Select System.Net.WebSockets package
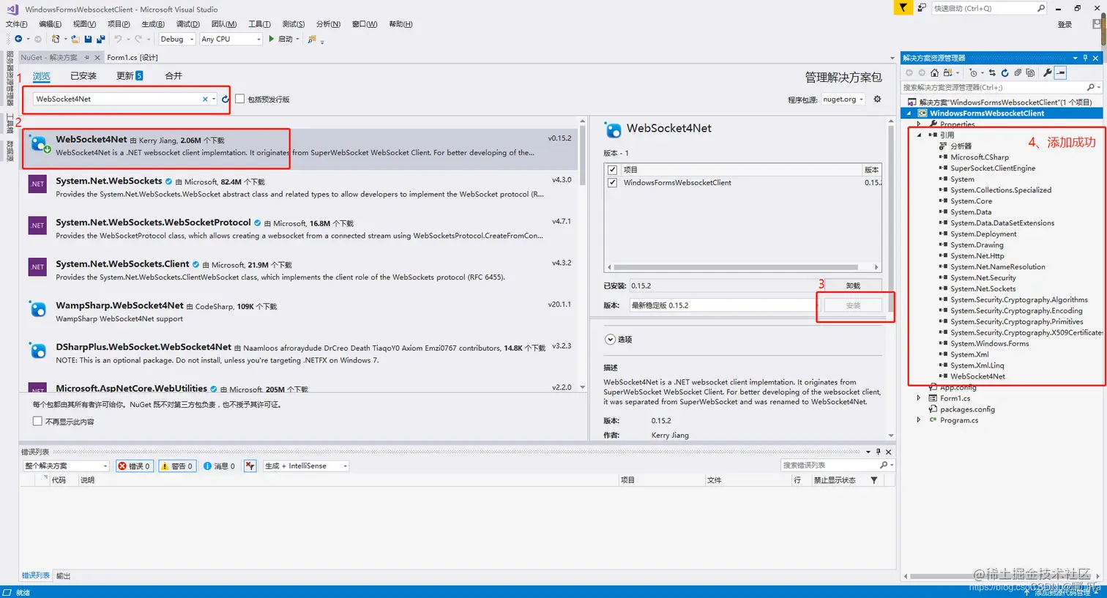Image resolution: width=1107 pixels, height=598 pixels. pyautogui.click(x=300, y=187)
